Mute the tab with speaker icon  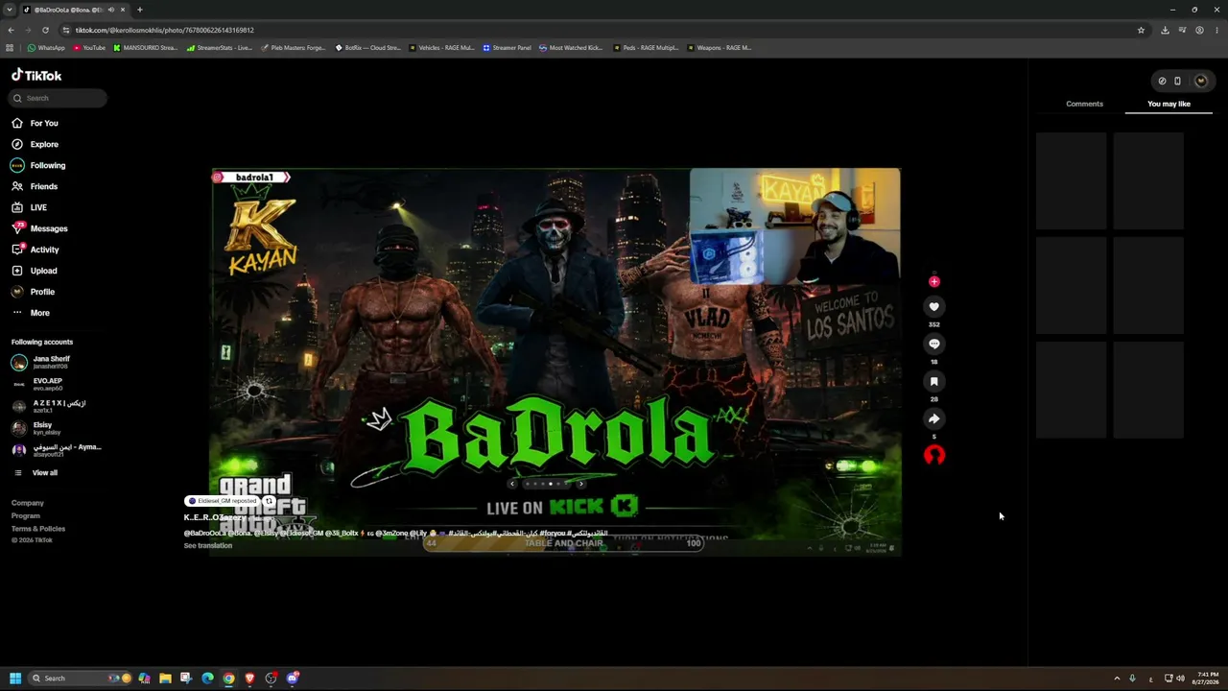(111, 10)
